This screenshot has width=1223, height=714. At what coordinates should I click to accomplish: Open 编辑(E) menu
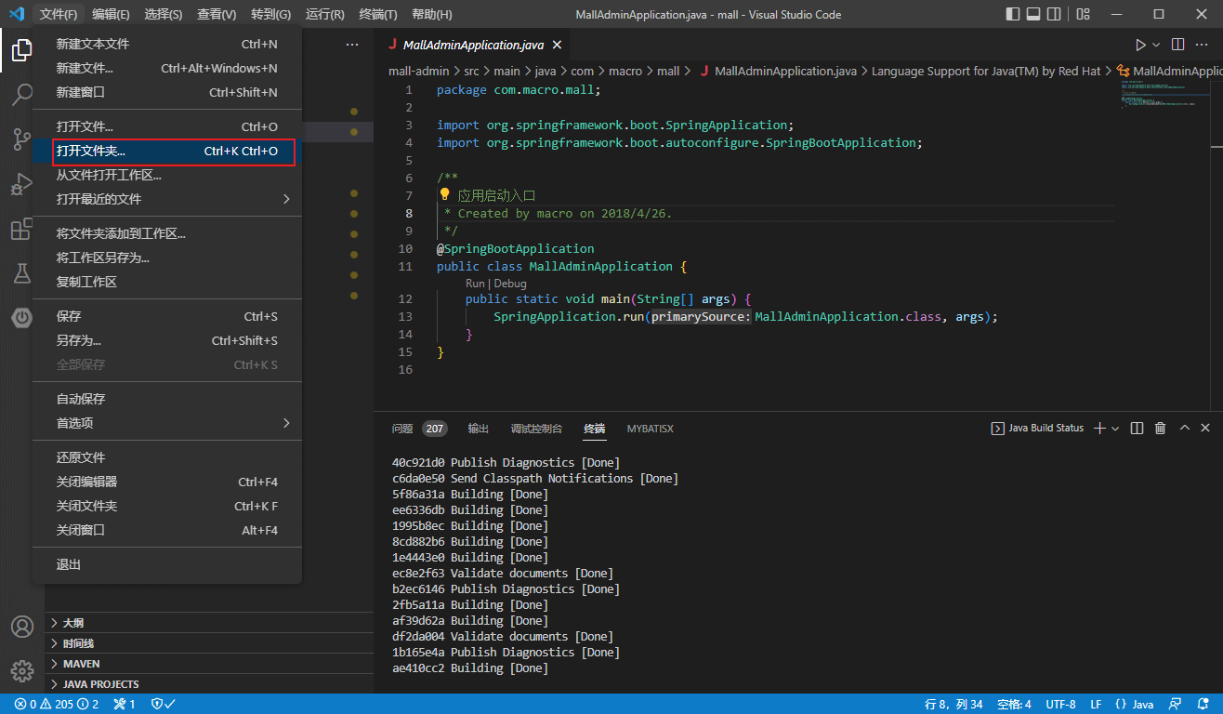click(111, 14)
